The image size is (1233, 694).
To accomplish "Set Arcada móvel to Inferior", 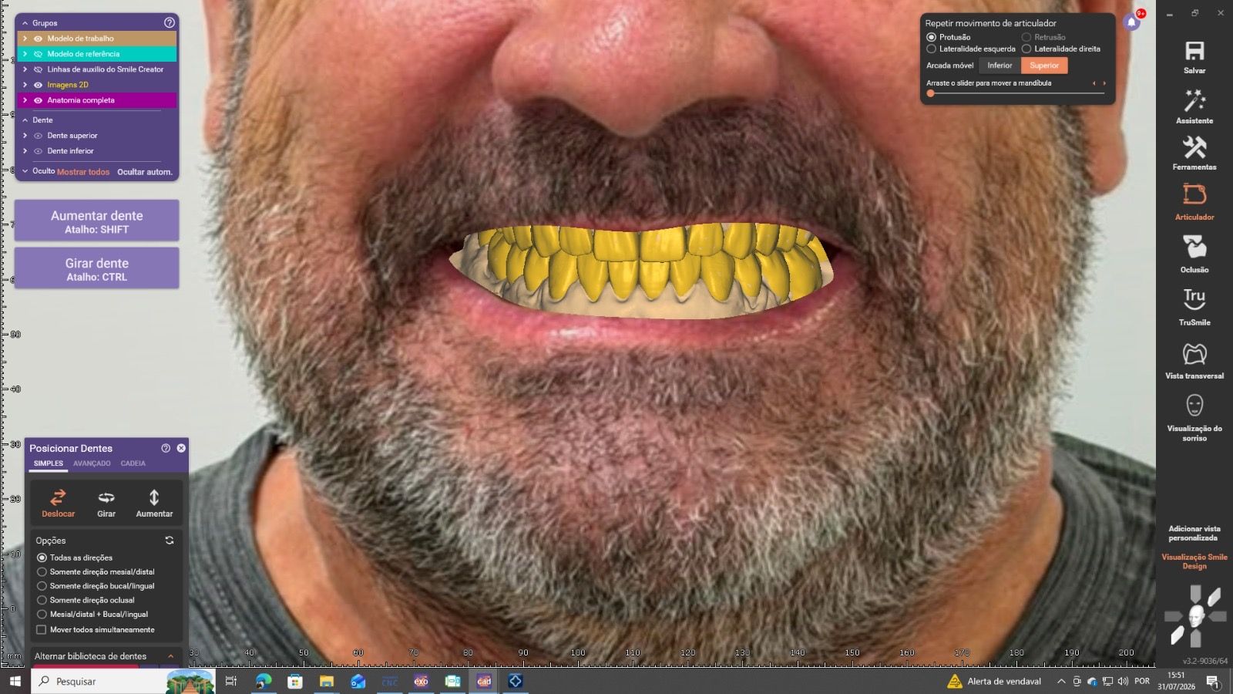I will tap(1000, 66).
